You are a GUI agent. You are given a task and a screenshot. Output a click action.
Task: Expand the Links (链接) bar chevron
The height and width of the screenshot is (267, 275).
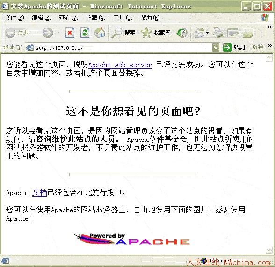[x=270, y=46]
